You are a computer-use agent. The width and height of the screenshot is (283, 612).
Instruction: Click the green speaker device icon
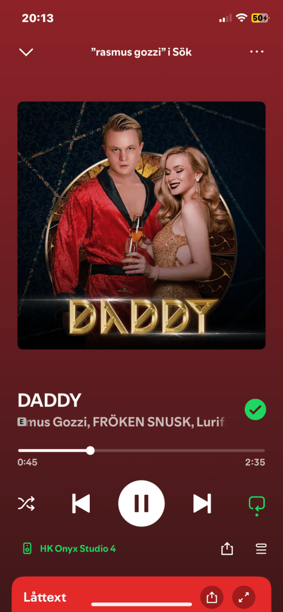point(26,549)
